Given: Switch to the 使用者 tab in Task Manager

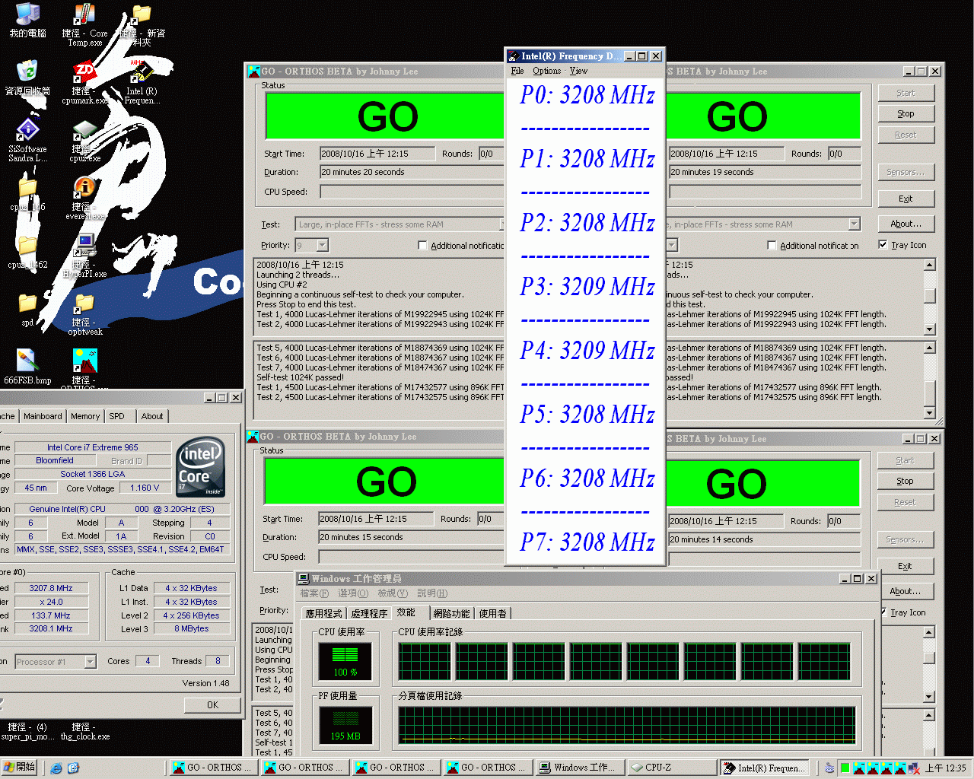Looking at the screenshot, I should pos(493,613).
